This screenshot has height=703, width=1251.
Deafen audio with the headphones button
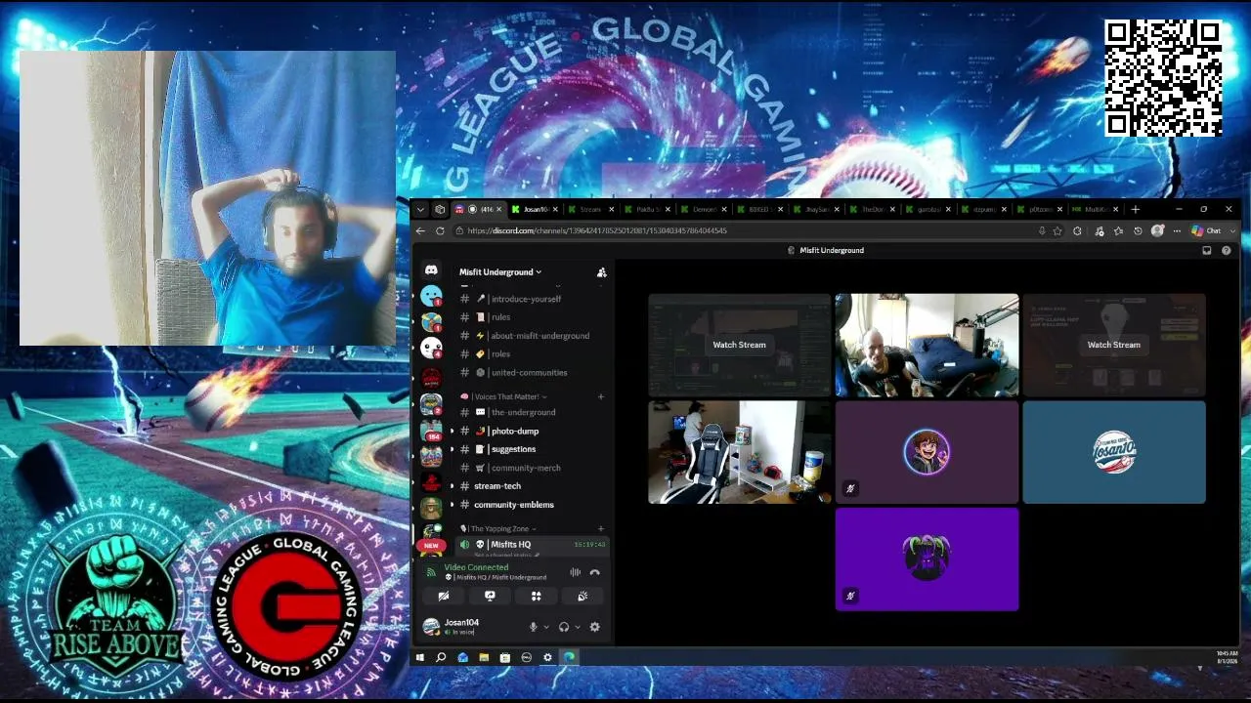click(x=564, y=627)
